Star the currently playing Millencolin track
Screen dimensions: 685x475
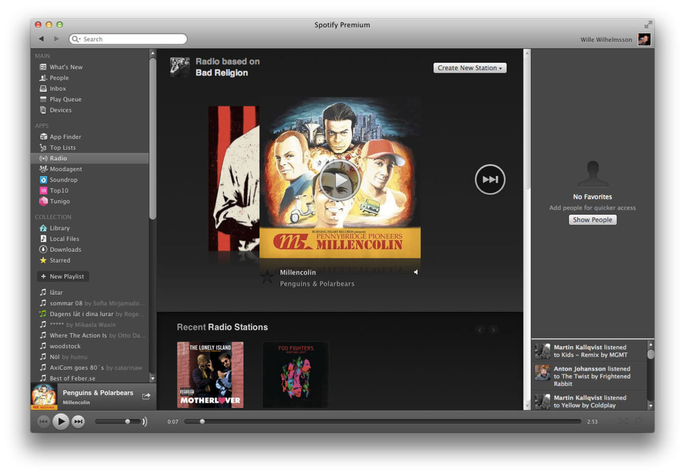point(267,278)
